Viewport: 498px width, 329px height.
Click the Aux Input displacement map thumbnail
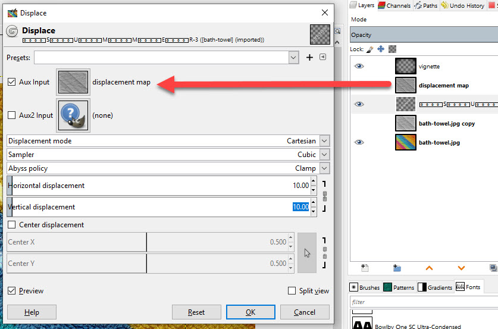coord(73,82)
